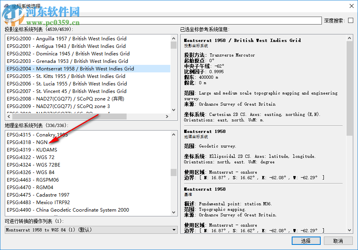Screen dimensions: 358x250
Task: Open the 可进行转换的操作列表 conversion operation dropdown
Action: click(91, 230)
